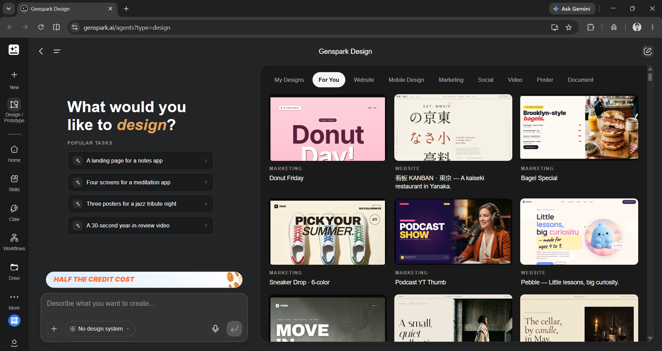The height and width of the screenshot is (351, 662).
Task: Open the Podcast YT Thumb thumbnail
Action: [x=453, y=232]
